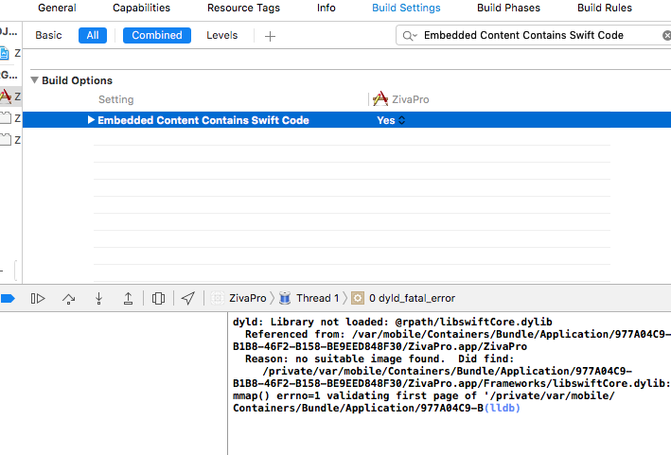The width and height of the screenshot is (671, 455).
Task: Open Simulate Location menu
Action: pyautogui.click(x=188, y=298)
